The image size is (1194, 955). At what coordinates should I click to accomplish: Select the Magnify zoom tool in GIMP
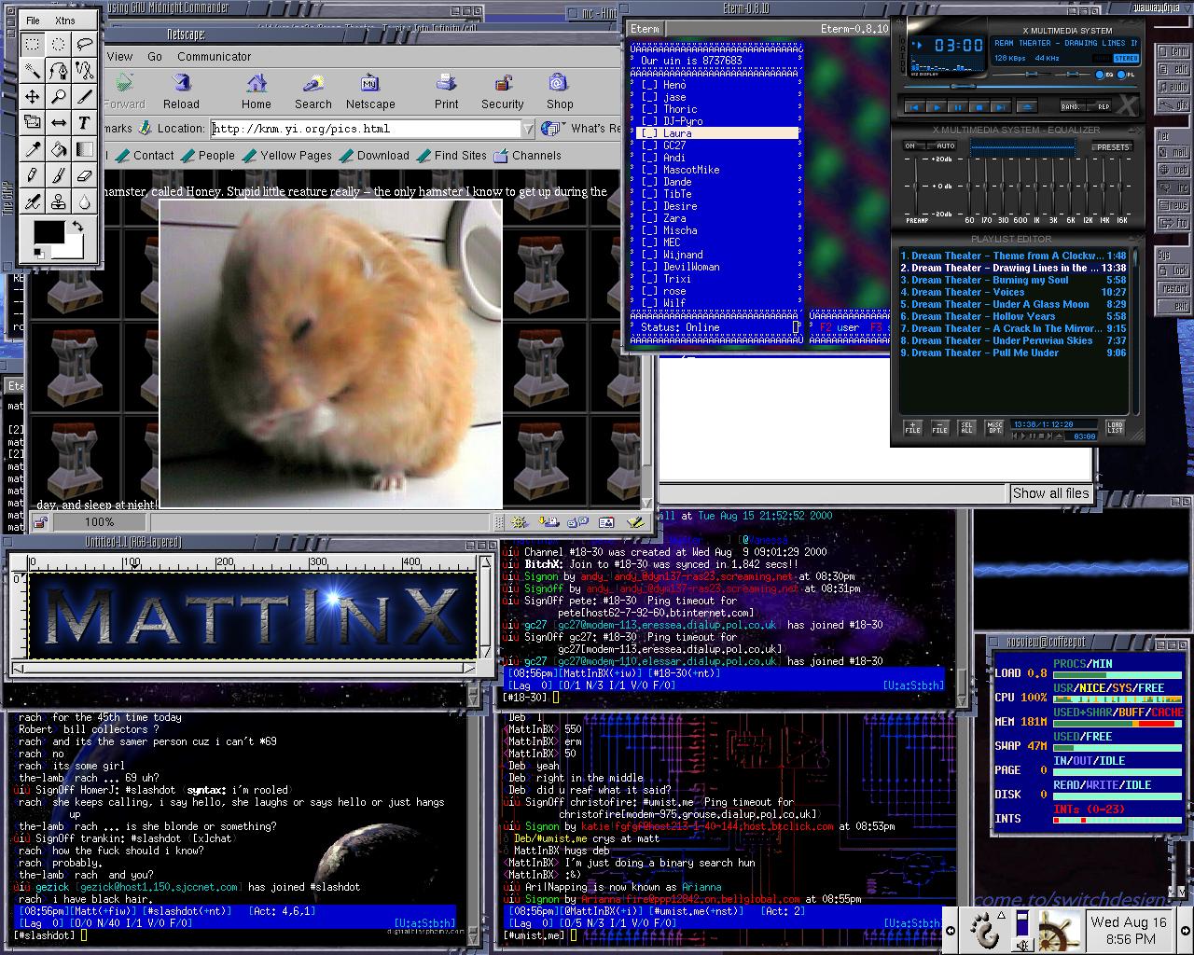pos(59,96)
